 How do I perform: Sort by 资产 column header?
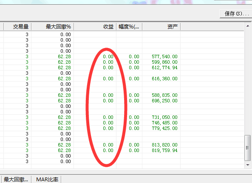click(161, 26)
